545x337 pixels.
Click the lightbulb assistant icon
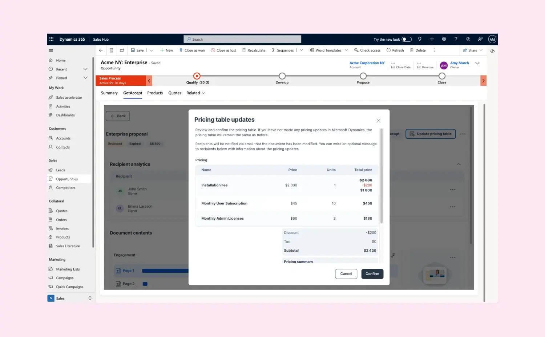click(x=420, y=39)
